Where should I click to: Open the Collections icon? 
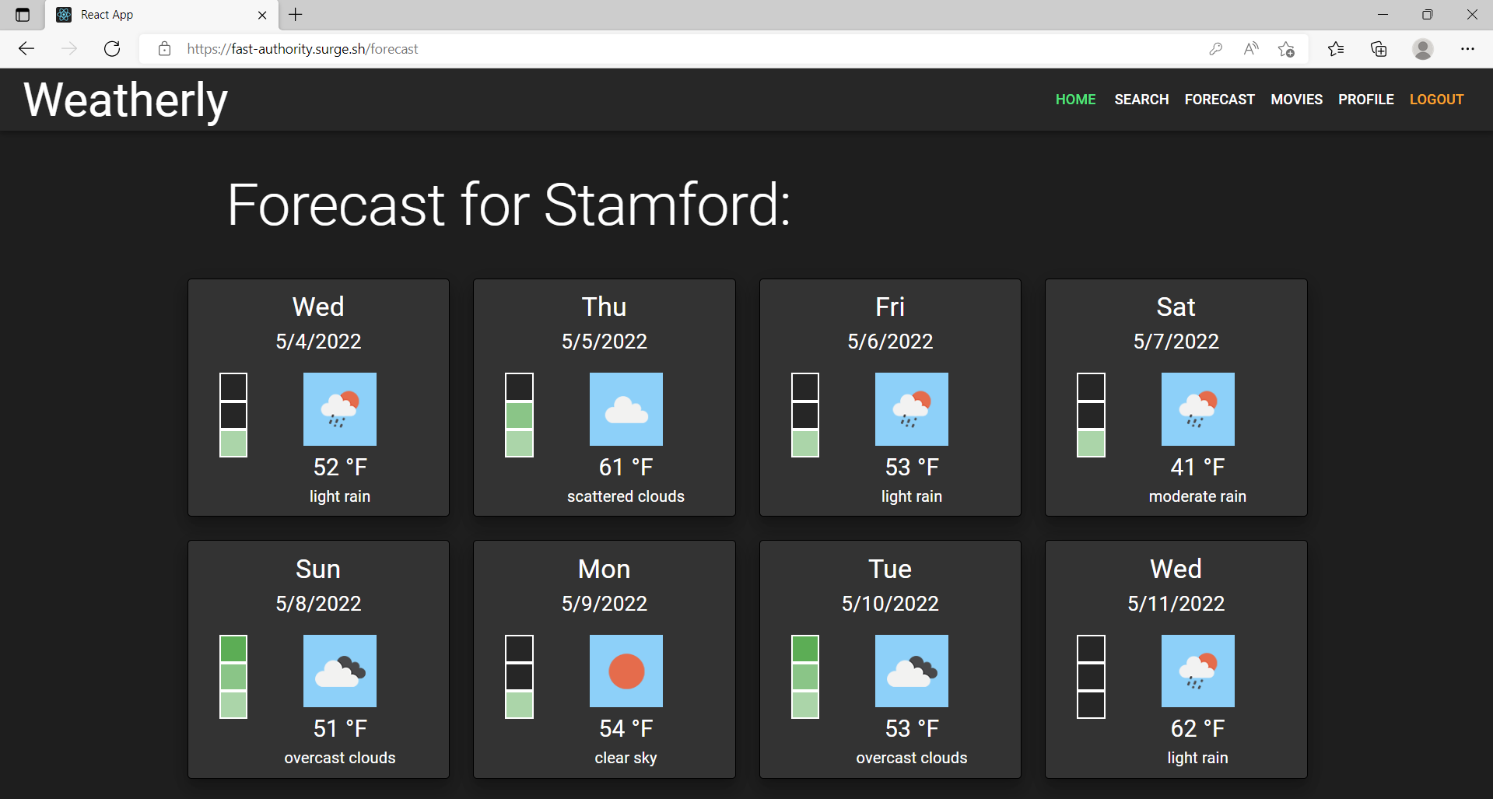point(1379,49)
